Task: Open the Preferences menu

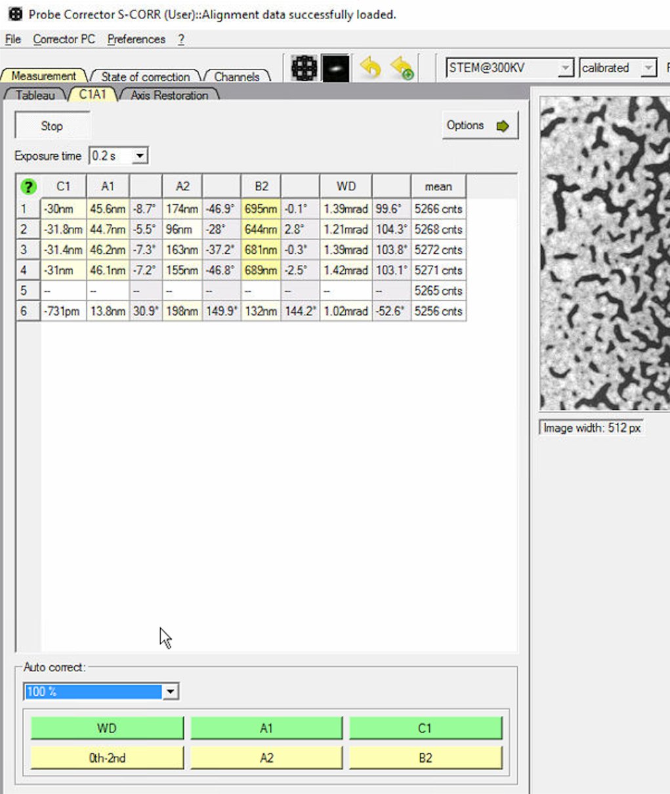Action: [136, 39]
